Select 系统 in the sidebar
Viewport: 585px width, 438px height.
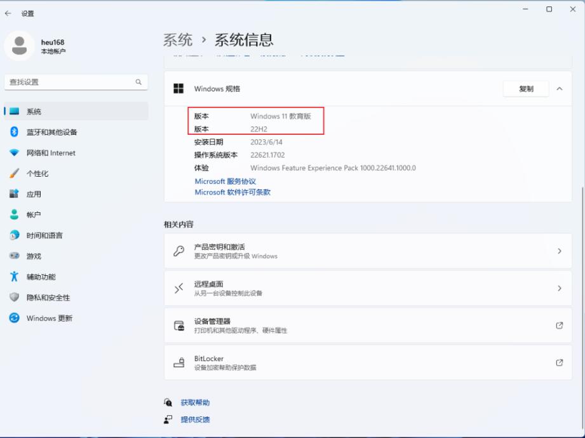(76, 111)
